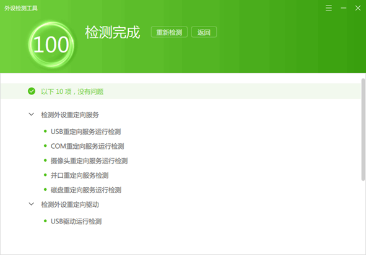Select USB重定向服务运行检测 item
Screen dimensions: 366x255
[85, 132]
